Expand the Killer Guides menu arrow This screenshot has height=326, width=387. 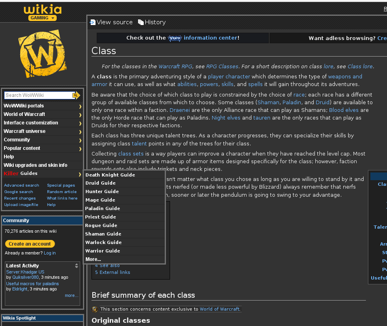tap(80, 174)
